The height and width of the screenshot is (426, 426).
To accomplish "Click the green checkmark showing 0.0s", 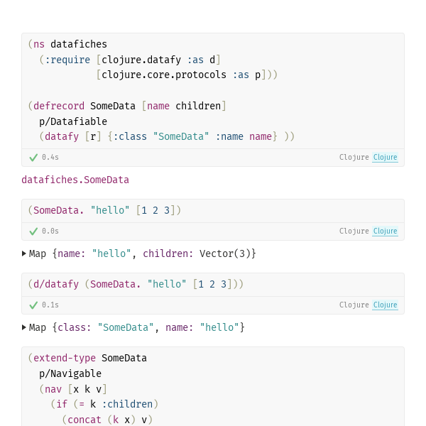I will [x=33, y=231].
